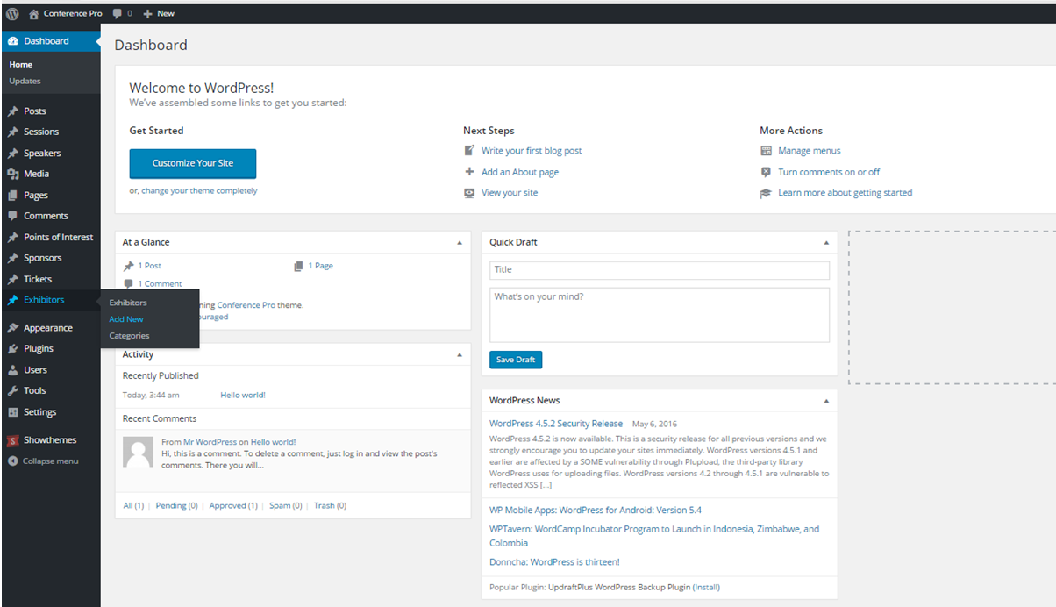Open the Manage menus link
Viewport: 1056px width, 607px height.
(810, 151)
